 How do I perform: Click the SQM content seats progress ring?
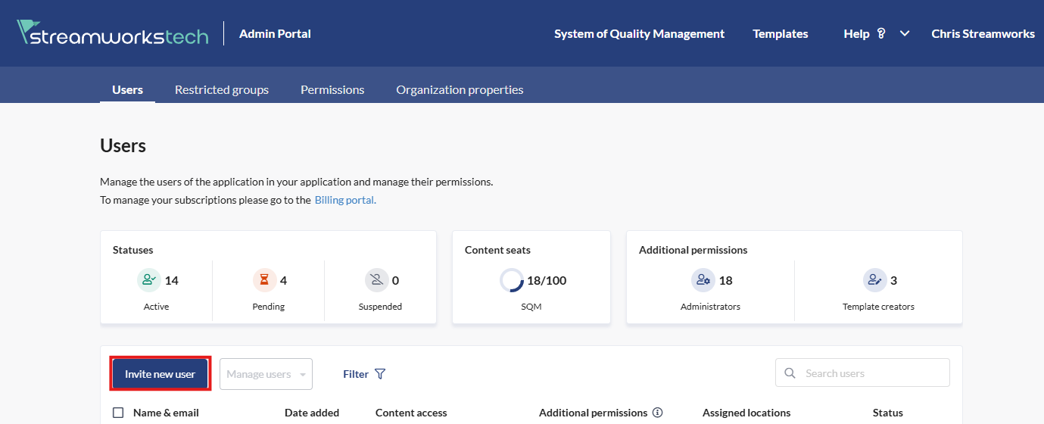tap(512, 280)
